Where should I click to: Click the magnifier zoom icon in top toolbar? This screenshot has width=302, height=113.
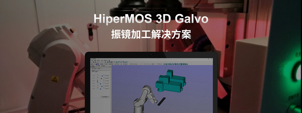[110, 62]
